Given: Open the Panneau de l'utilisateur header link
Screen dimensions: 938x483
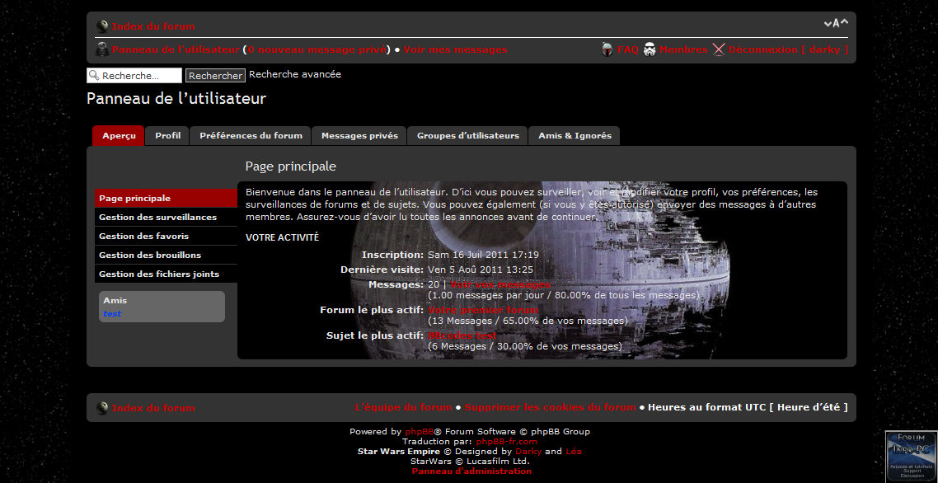Looking at the screenshot, I should click(x=176, y=49).
